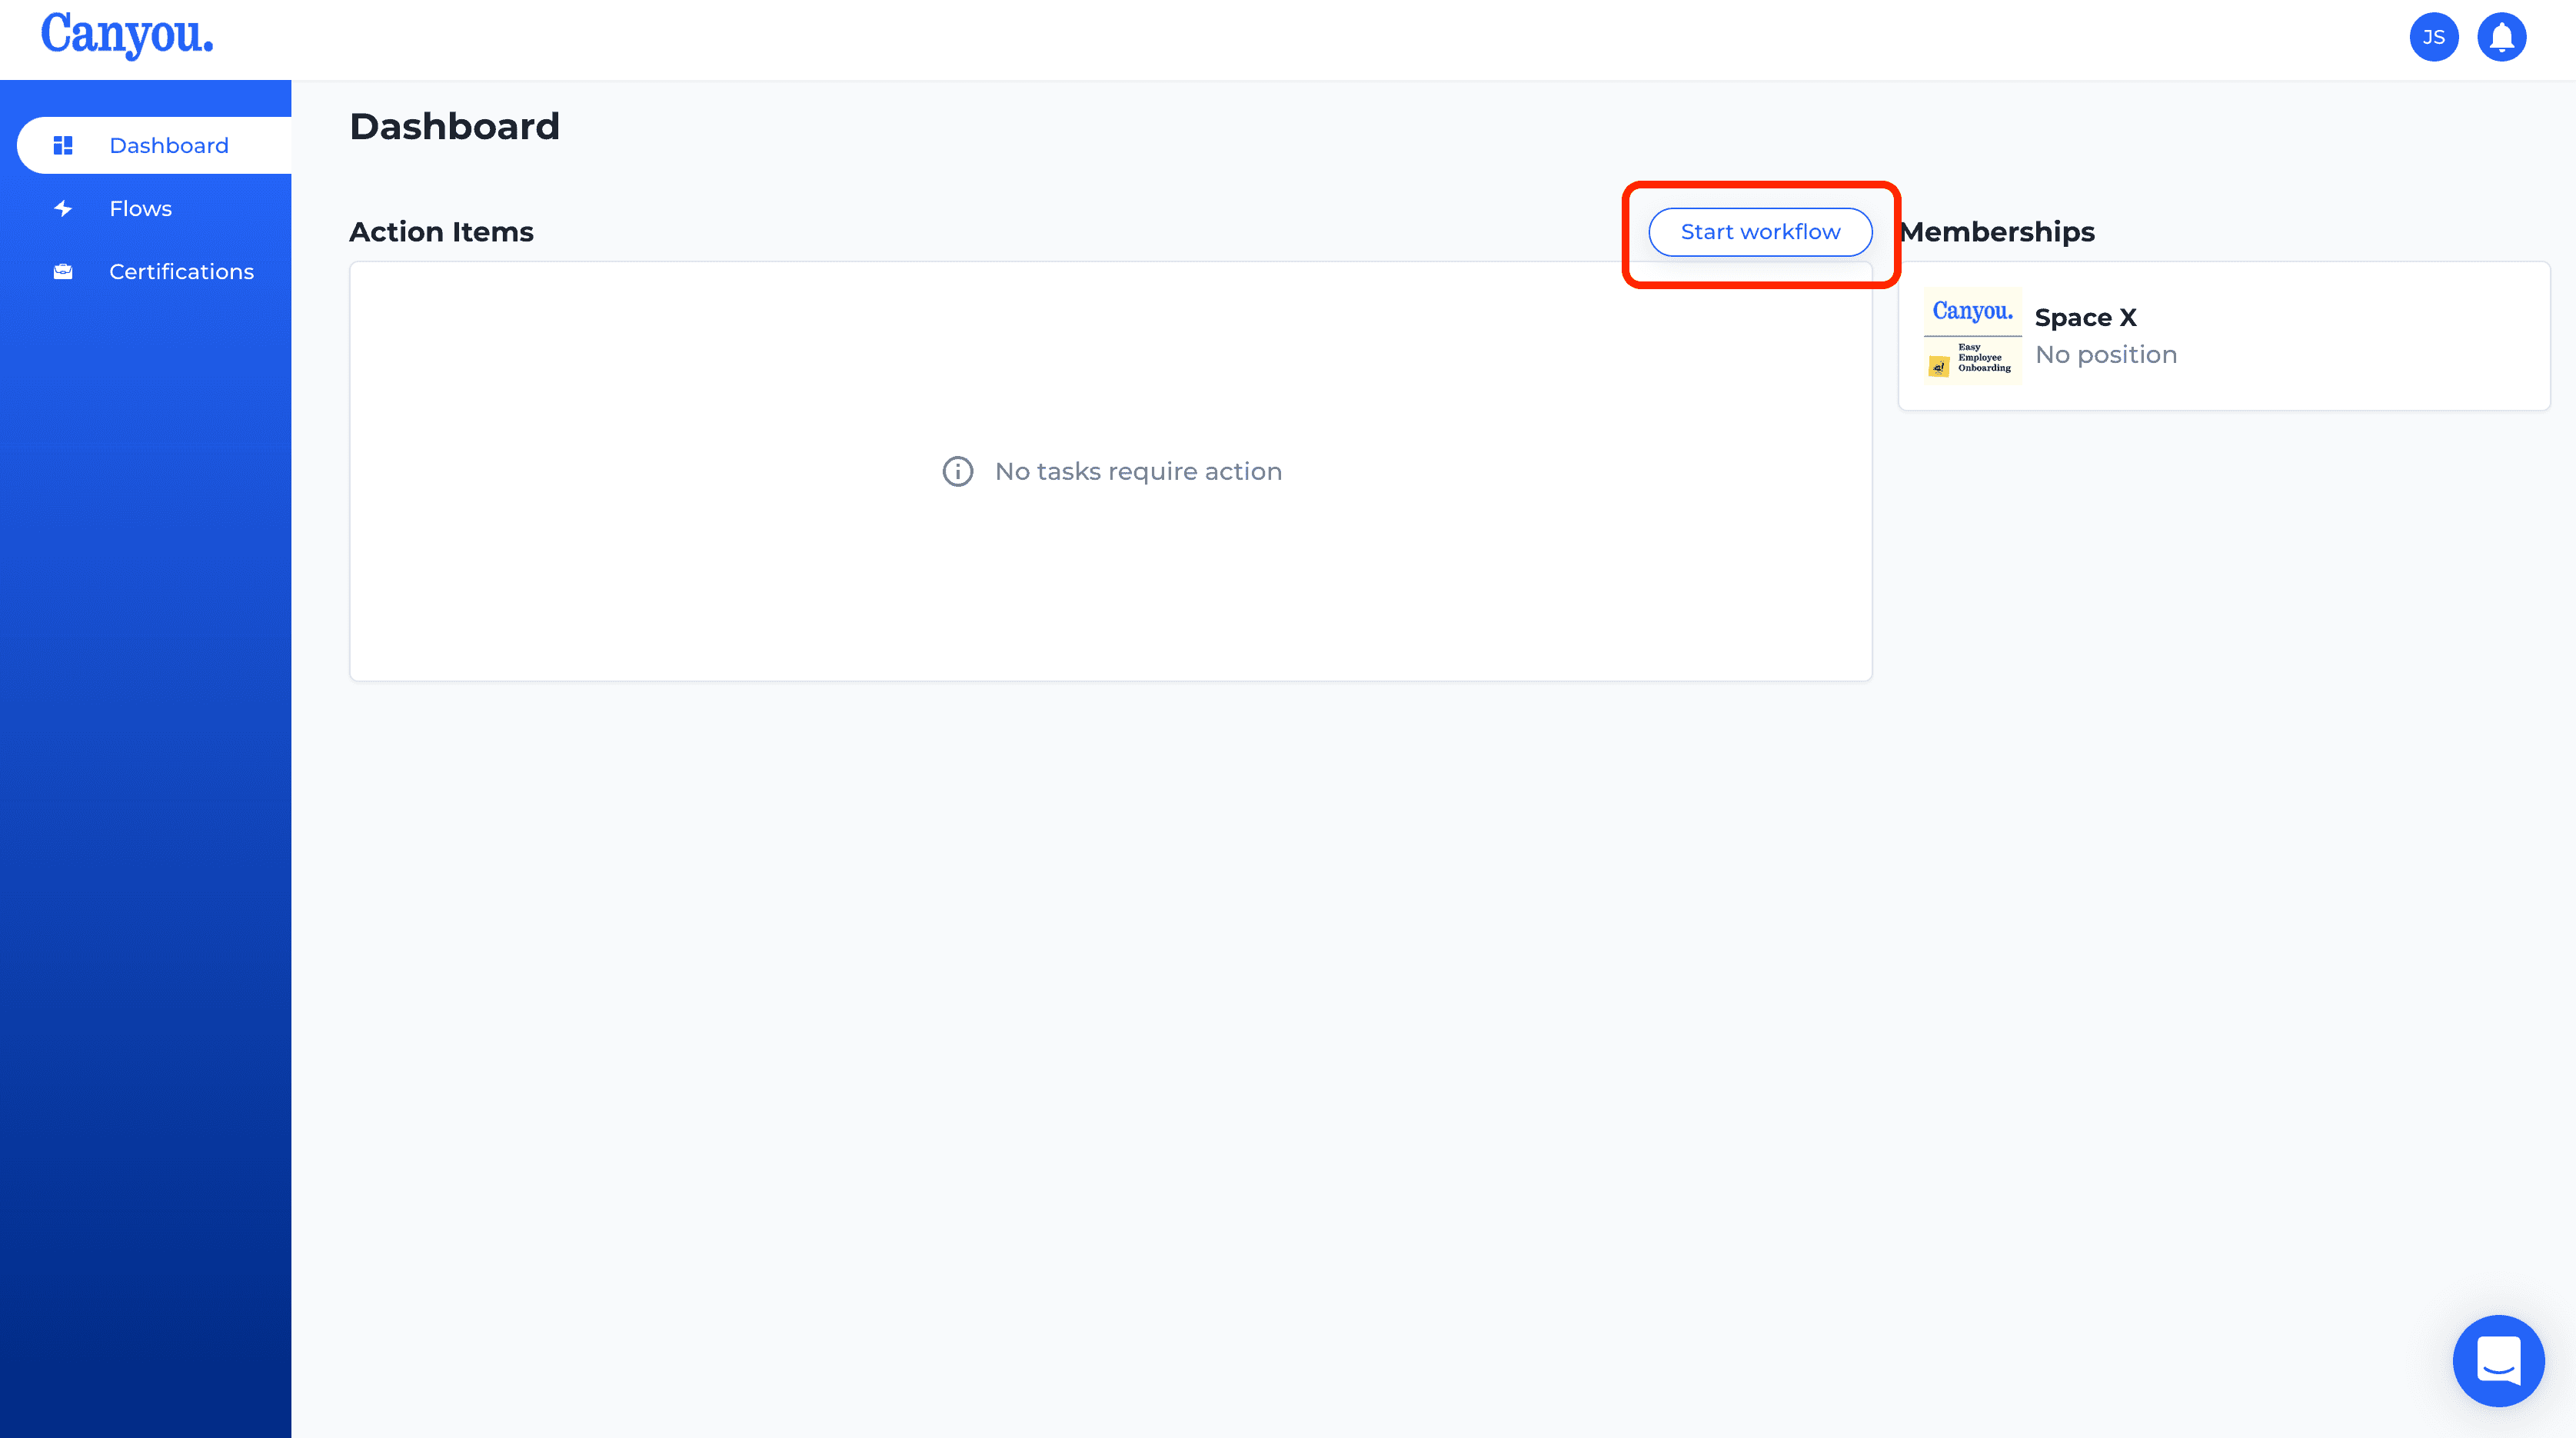Click the No position label under Space X
The width and height of the screenshot is (2576, 1438).
pos(2105,354)
